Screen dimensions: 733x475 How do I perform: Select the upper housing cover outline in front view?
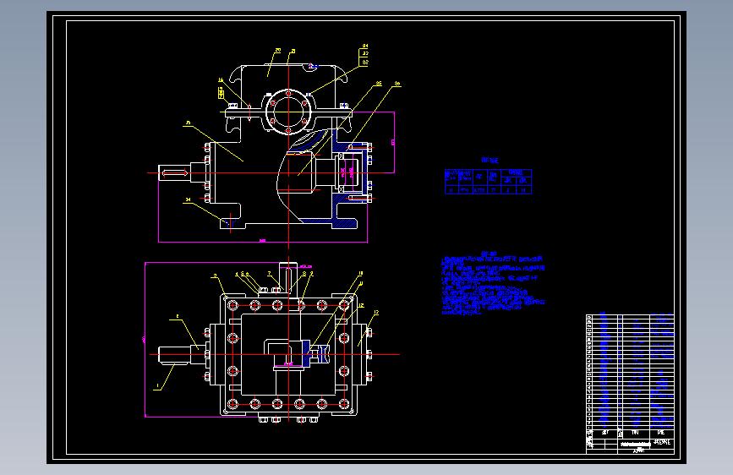pos(288,86)
